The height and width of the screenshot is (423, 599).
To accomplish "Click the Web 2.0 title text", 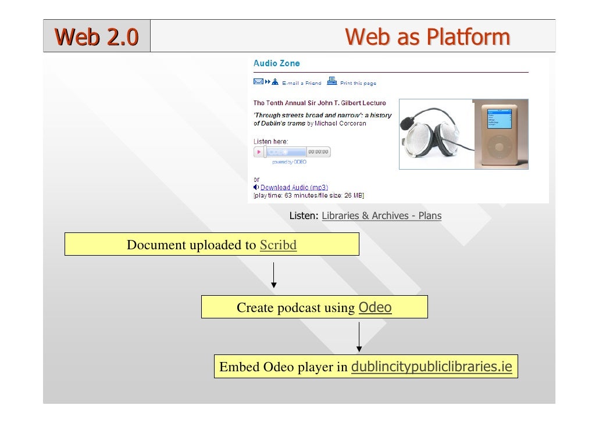I will pos(97,37).
